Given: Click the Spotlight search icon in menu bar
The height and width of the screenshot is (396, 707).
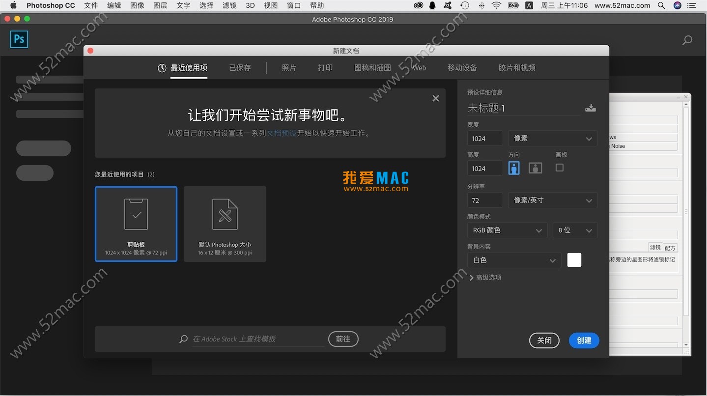Looking at the screenshot, I should [x=661, y=5].
